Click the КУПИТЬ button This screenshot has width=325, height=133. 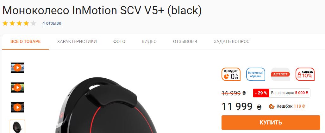pyautogui.click(x=271, y=123)
